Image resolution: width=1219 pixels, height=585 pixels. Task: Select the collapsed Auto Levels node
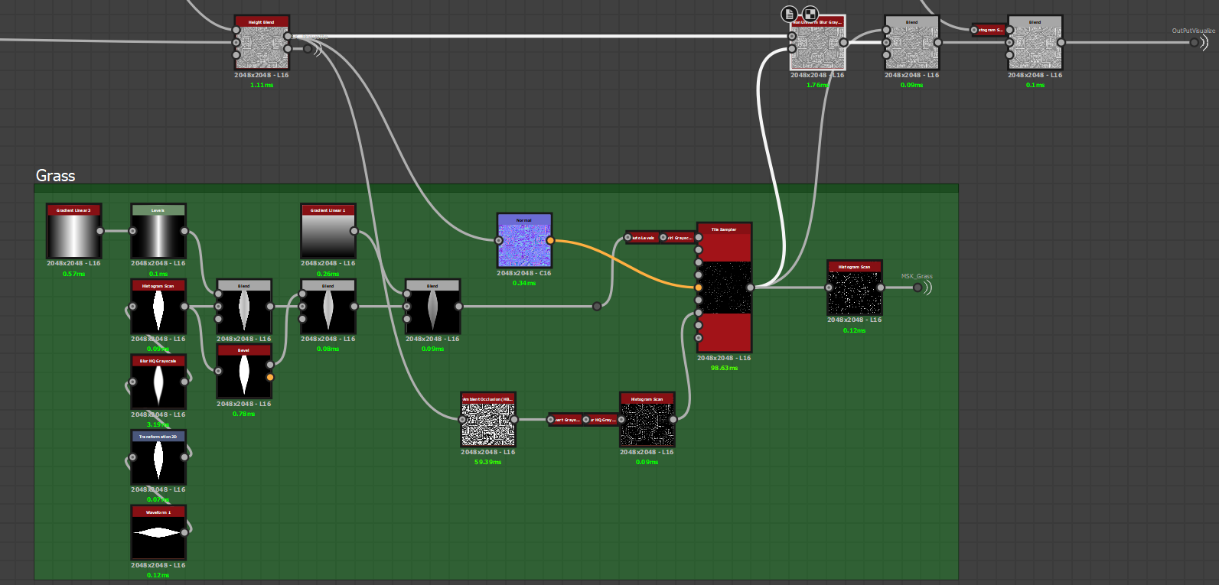(643, 238)
